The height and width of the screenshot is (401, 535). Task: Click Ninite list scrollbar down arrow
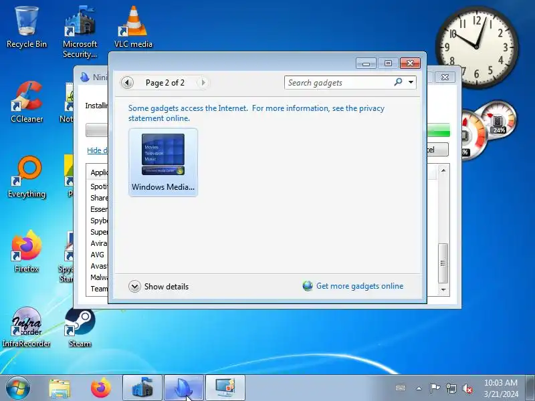coord(443,290)
